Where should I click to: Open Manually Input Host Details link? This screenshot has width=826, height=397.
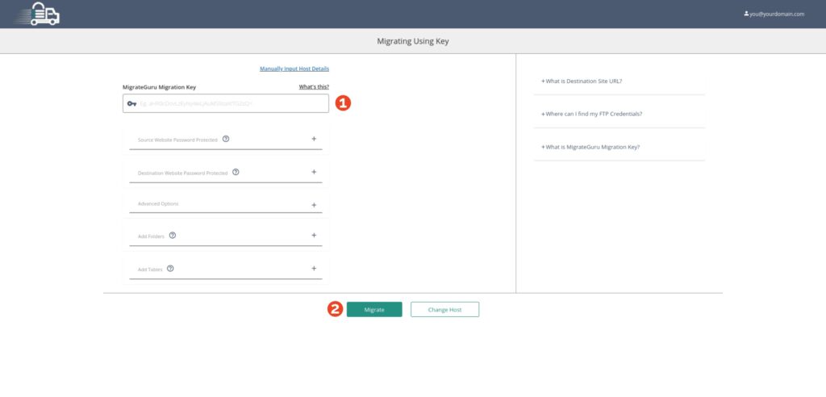[x=294, y=69]
